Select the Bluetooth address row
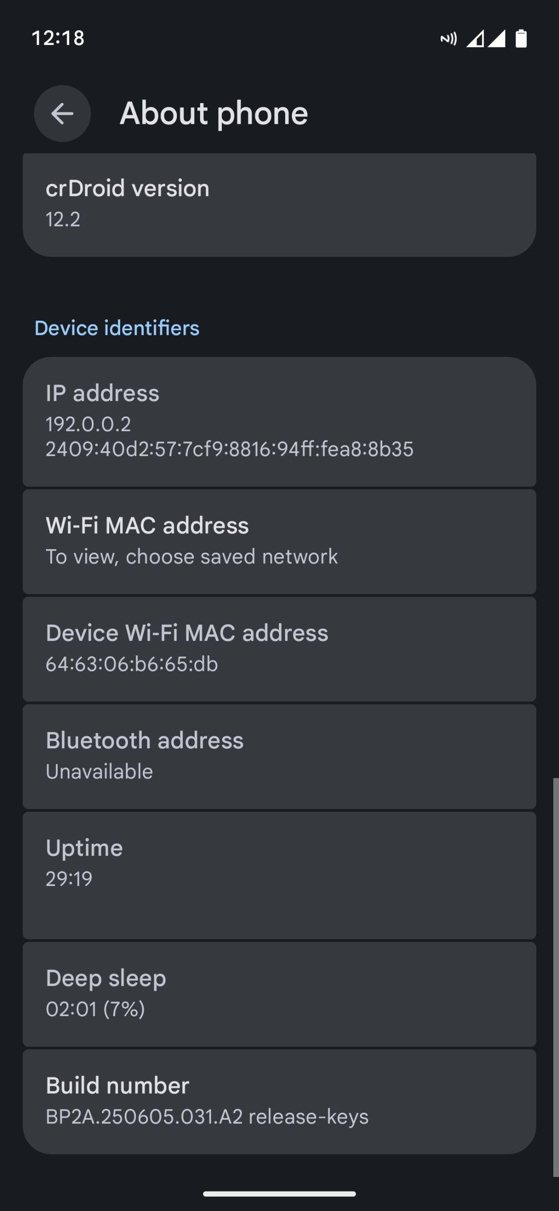 coord(279,756)
